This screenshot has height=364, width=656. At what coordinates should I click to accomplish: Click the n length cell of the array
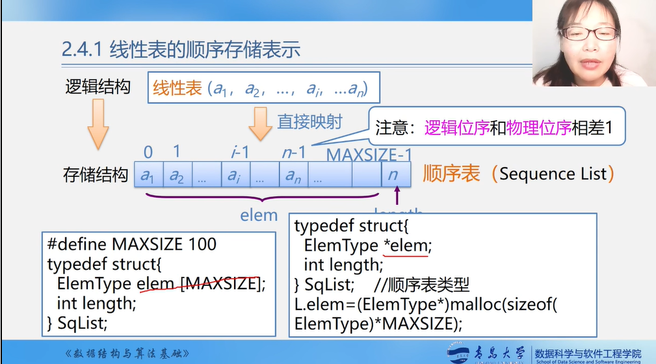click(x=393, y=175)
